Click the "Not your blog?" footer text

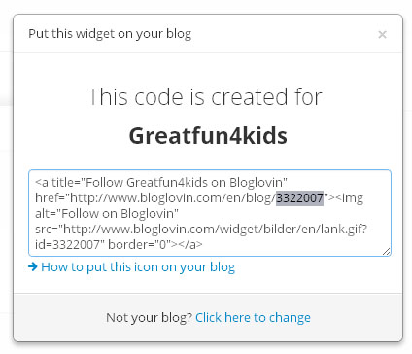click(150, 318)
